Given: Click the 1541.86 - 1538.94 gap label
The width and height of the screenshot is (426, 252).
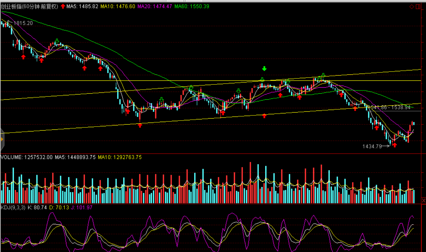Looking at the screenshot, I should tap(390, 107).
